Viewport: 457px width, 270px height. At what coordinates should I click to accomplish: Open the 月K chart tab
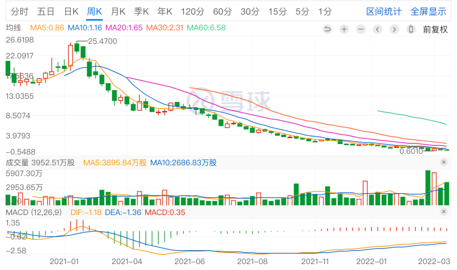click(x=118, y=12)
